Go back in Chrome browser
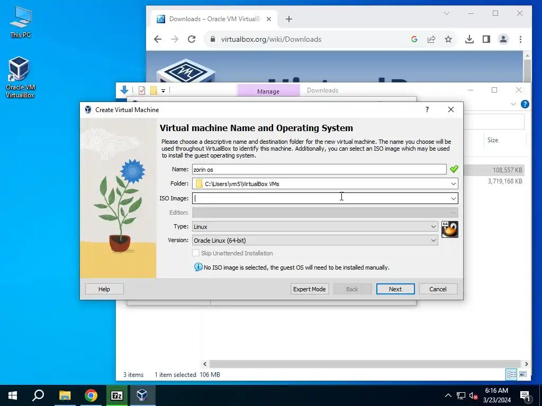 [158, 39]
